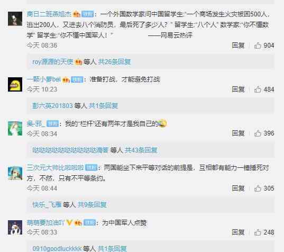Screen dimensions: 284x252
Task: Click thumbs-up on the 484-like comment
Action: (x=258, y=89)
